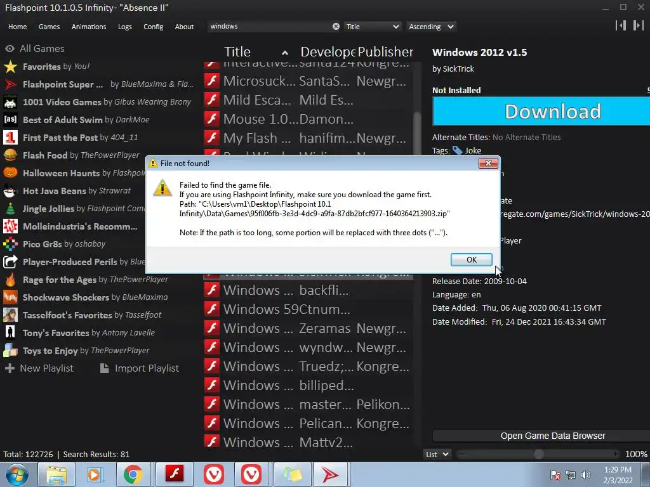Select the Windows row by Mattv2
The image size is (650, 487).
coord(308,442)
